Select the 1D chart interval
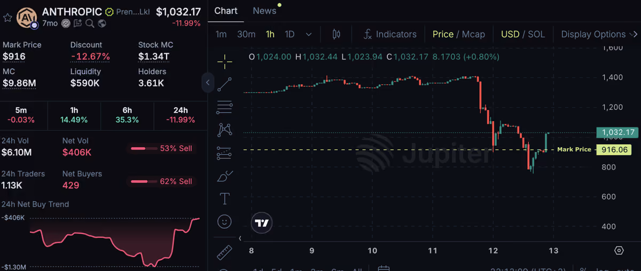Viewport: 641px width, 271px height. [x=290, y=34]
